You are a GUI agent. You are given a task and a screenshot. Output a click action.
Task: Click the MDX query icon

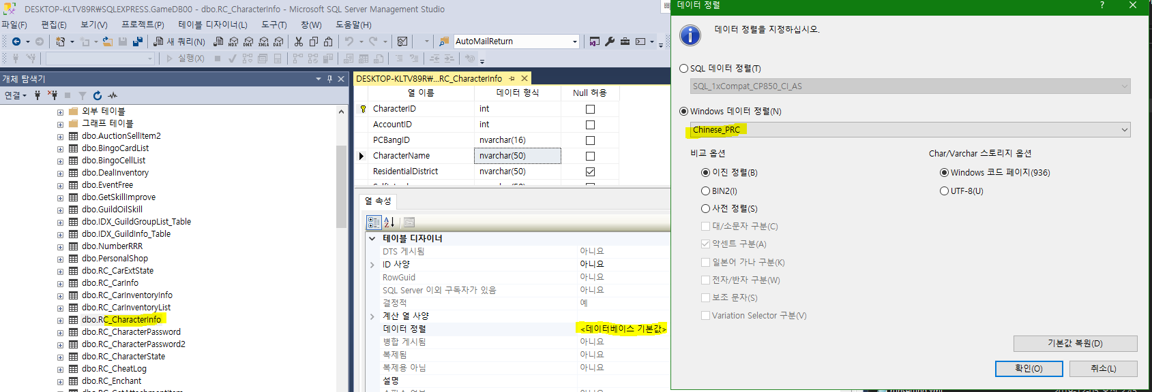pos(233,42)
